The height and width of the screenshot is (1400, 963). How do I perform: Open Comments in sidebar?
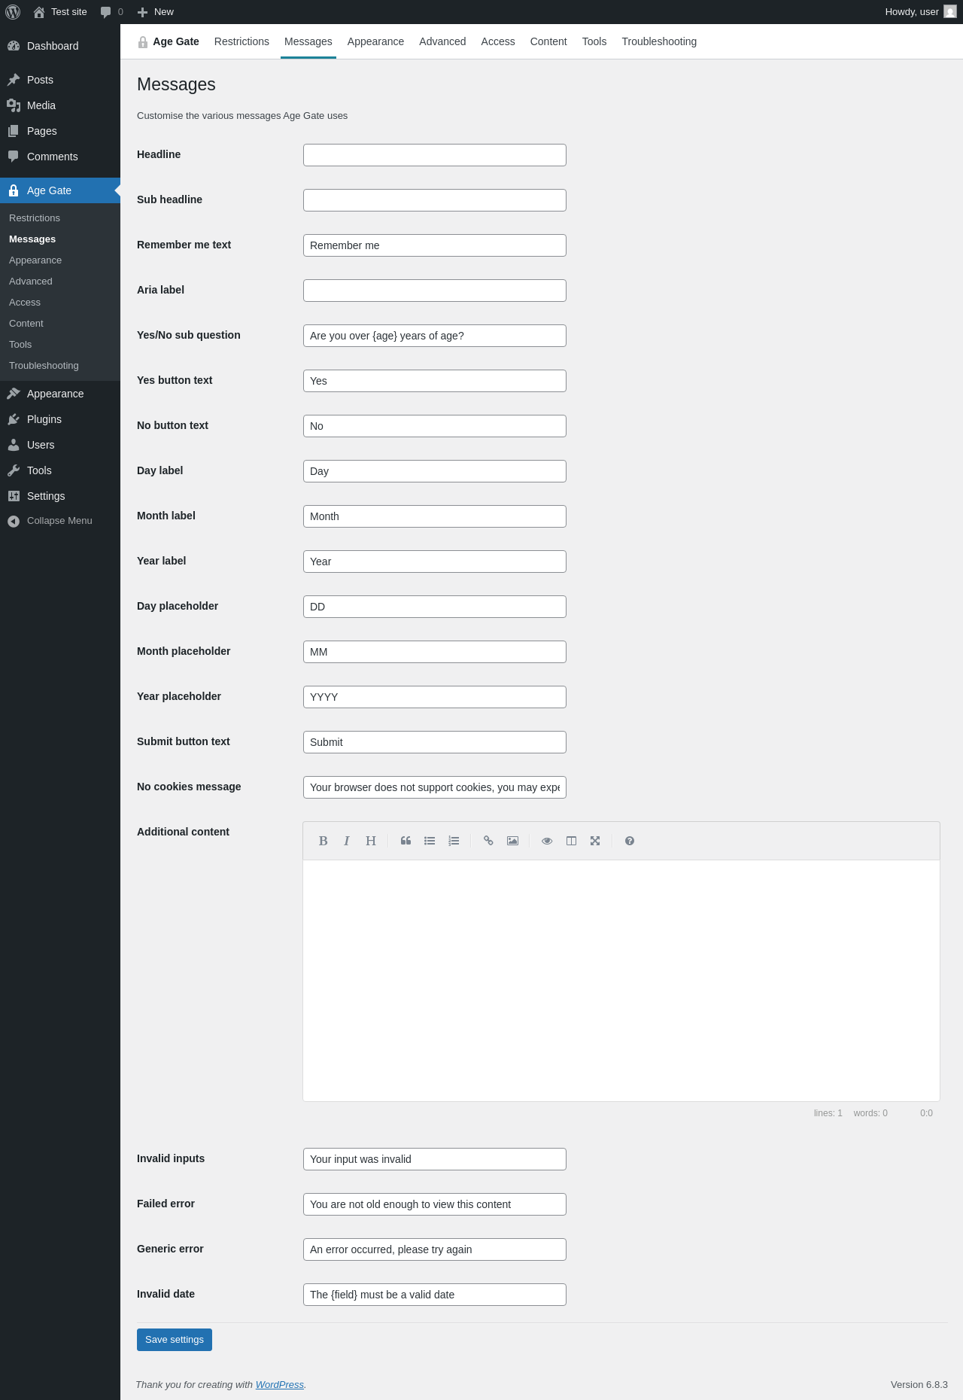[x=60, y=157]
